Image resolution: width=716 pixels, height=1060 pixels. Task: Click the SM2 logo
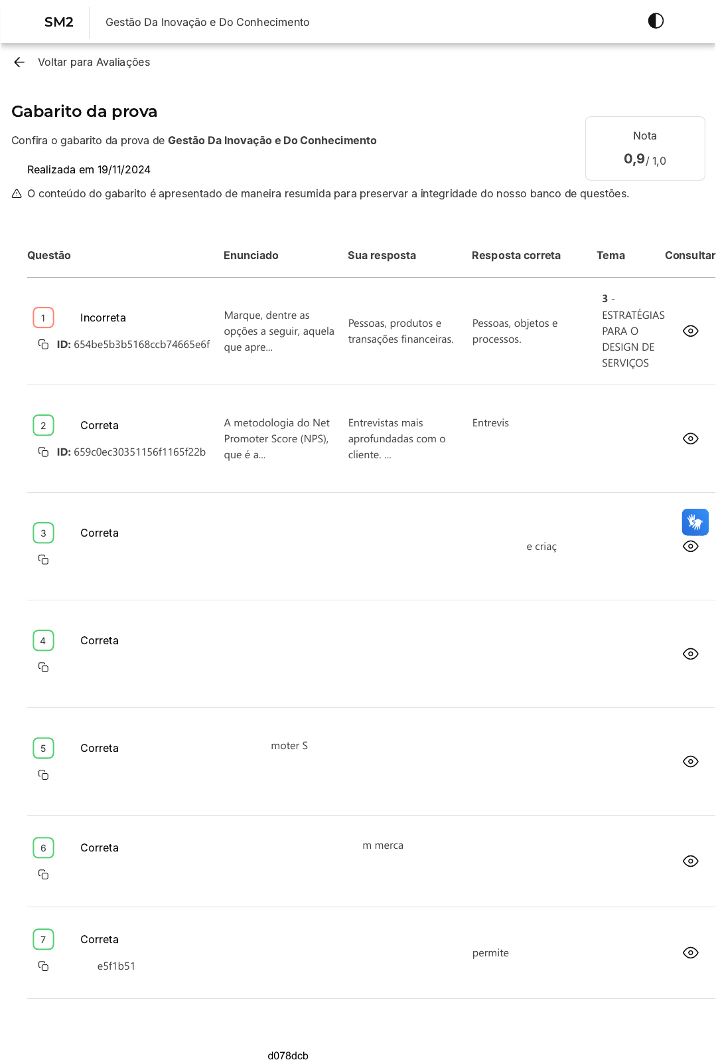pos(59,22)
